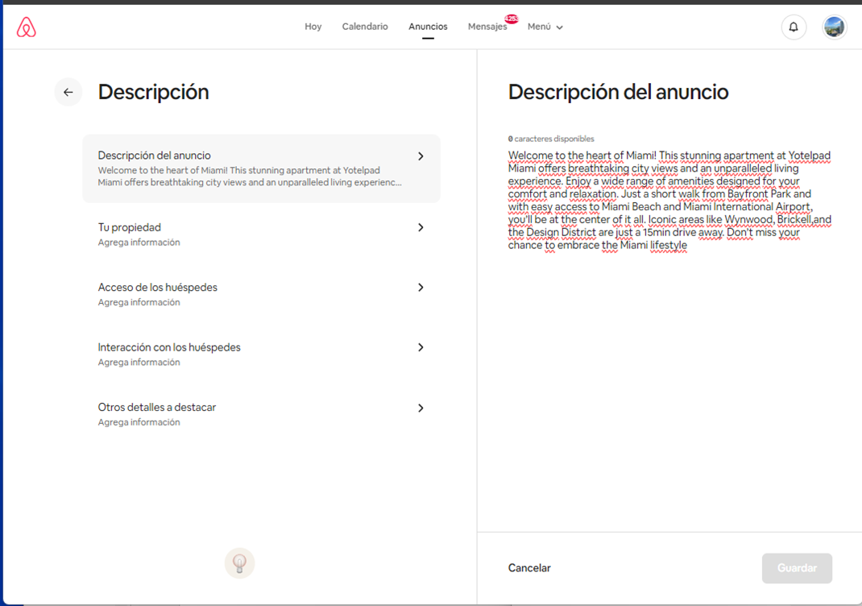Expand the Menú dropdown
The height and width of the screenshot is (606, 862).
tap(545, 27)
